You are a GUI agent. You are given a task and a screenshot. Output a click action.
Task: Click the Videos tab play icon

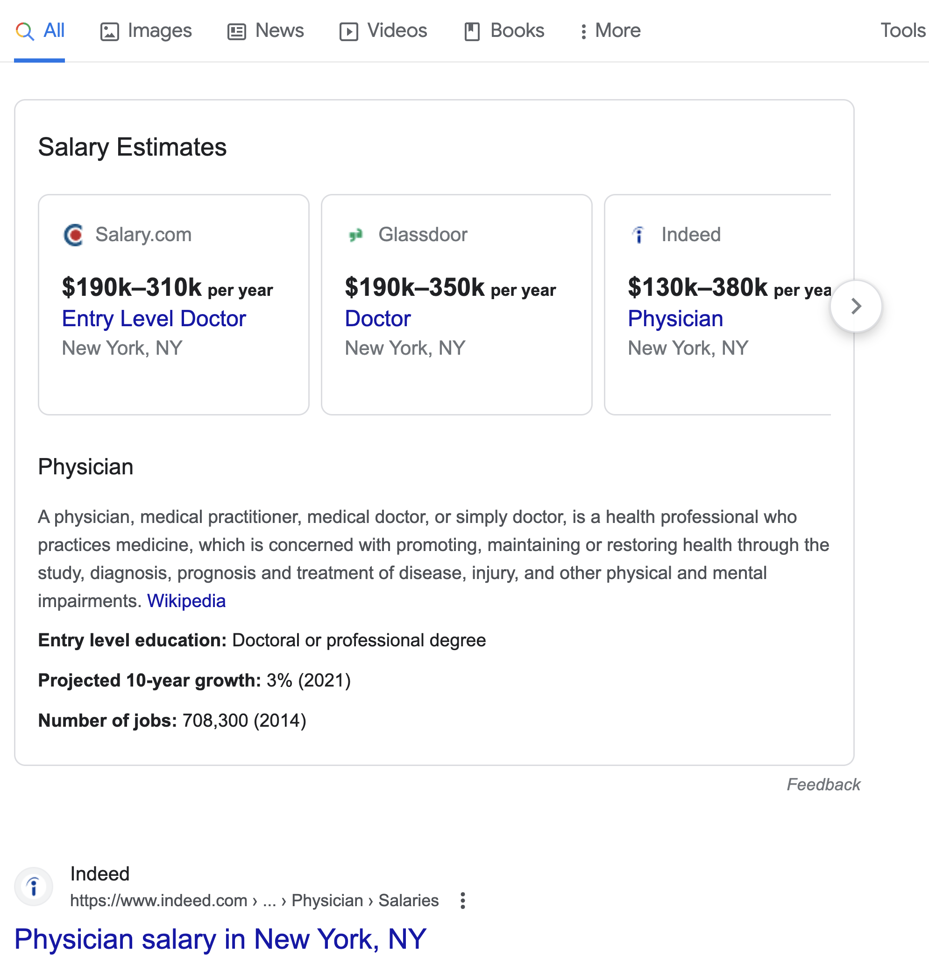348,32
